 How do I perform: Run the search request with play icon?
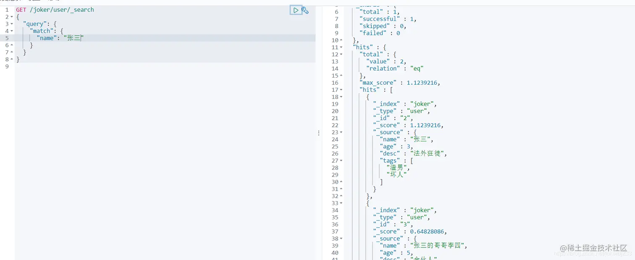[296, 10]
